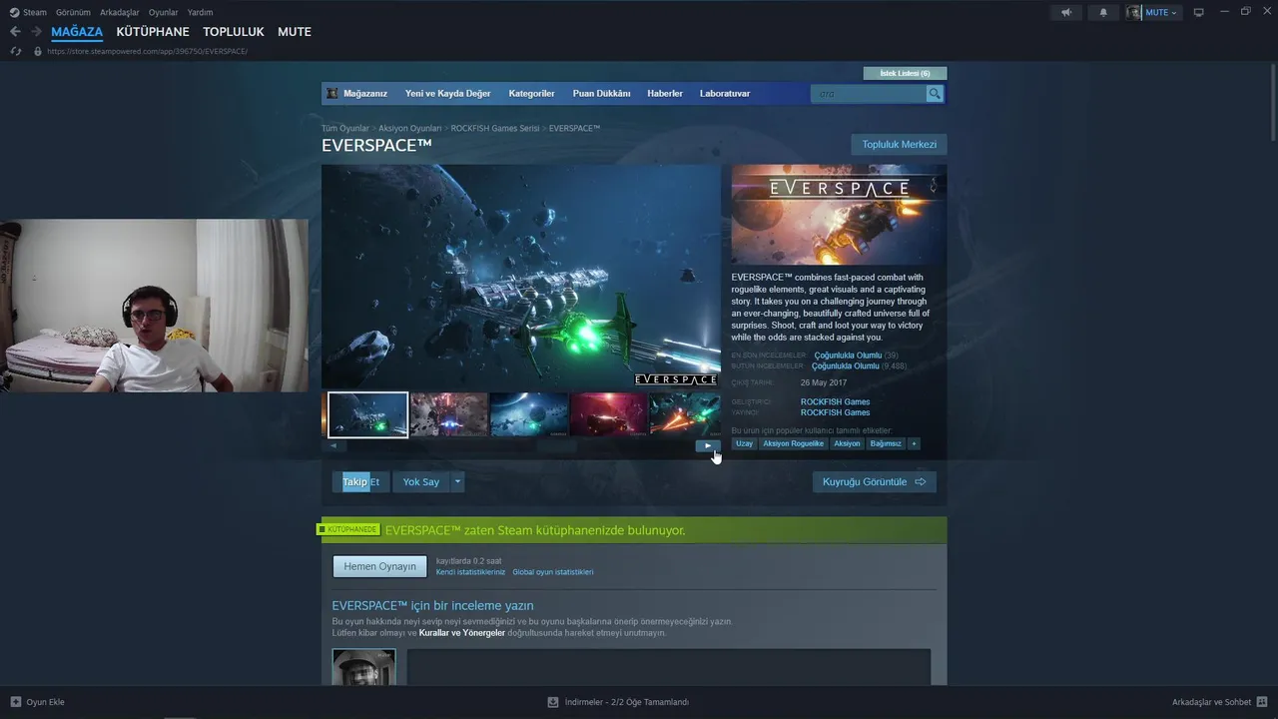Image resolution: width=1278 pixels, height=719 pixels.
Task: Open the MUTE profile tab
Action: pos(295,32)
